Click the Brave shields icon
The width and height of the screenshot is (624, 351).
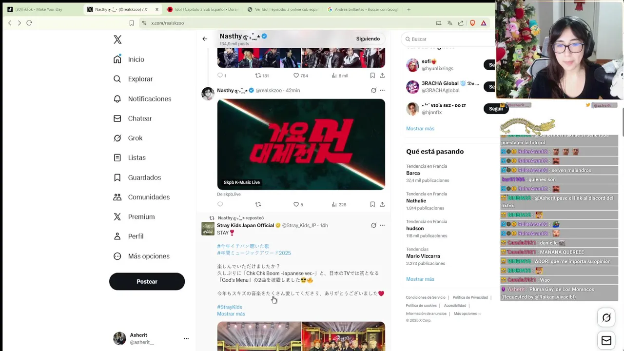click(472, 23)
